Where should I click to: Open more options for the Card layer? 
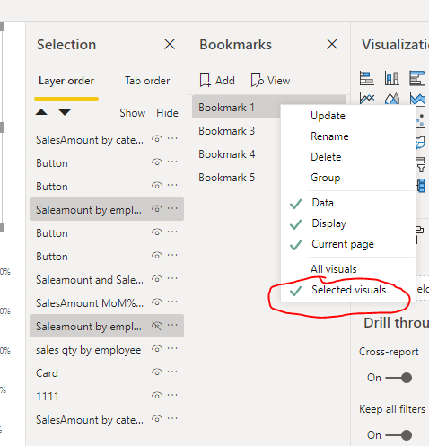[172, 372]
